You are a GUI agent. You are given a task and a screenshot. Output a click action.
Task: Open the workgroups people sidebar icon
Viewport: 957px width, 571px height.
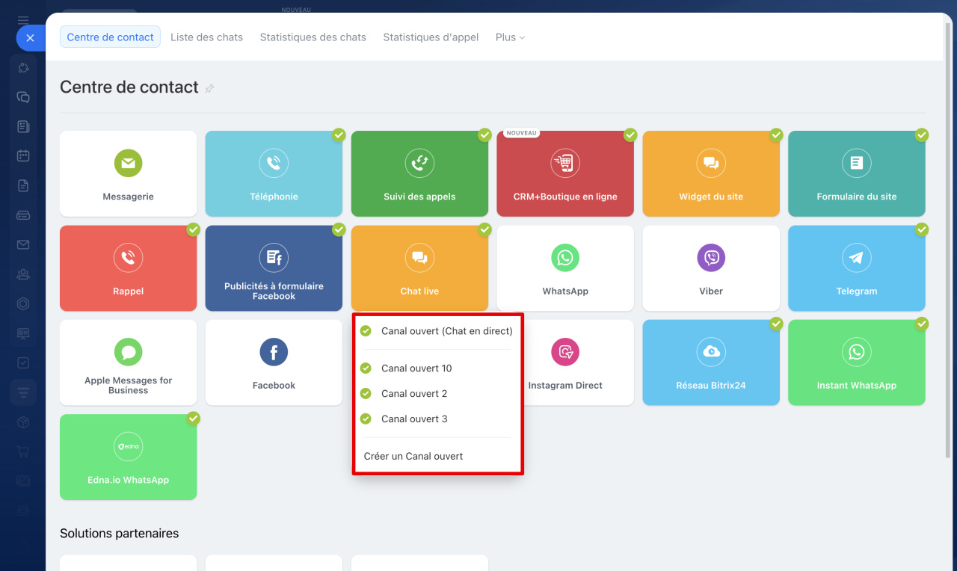23,274
